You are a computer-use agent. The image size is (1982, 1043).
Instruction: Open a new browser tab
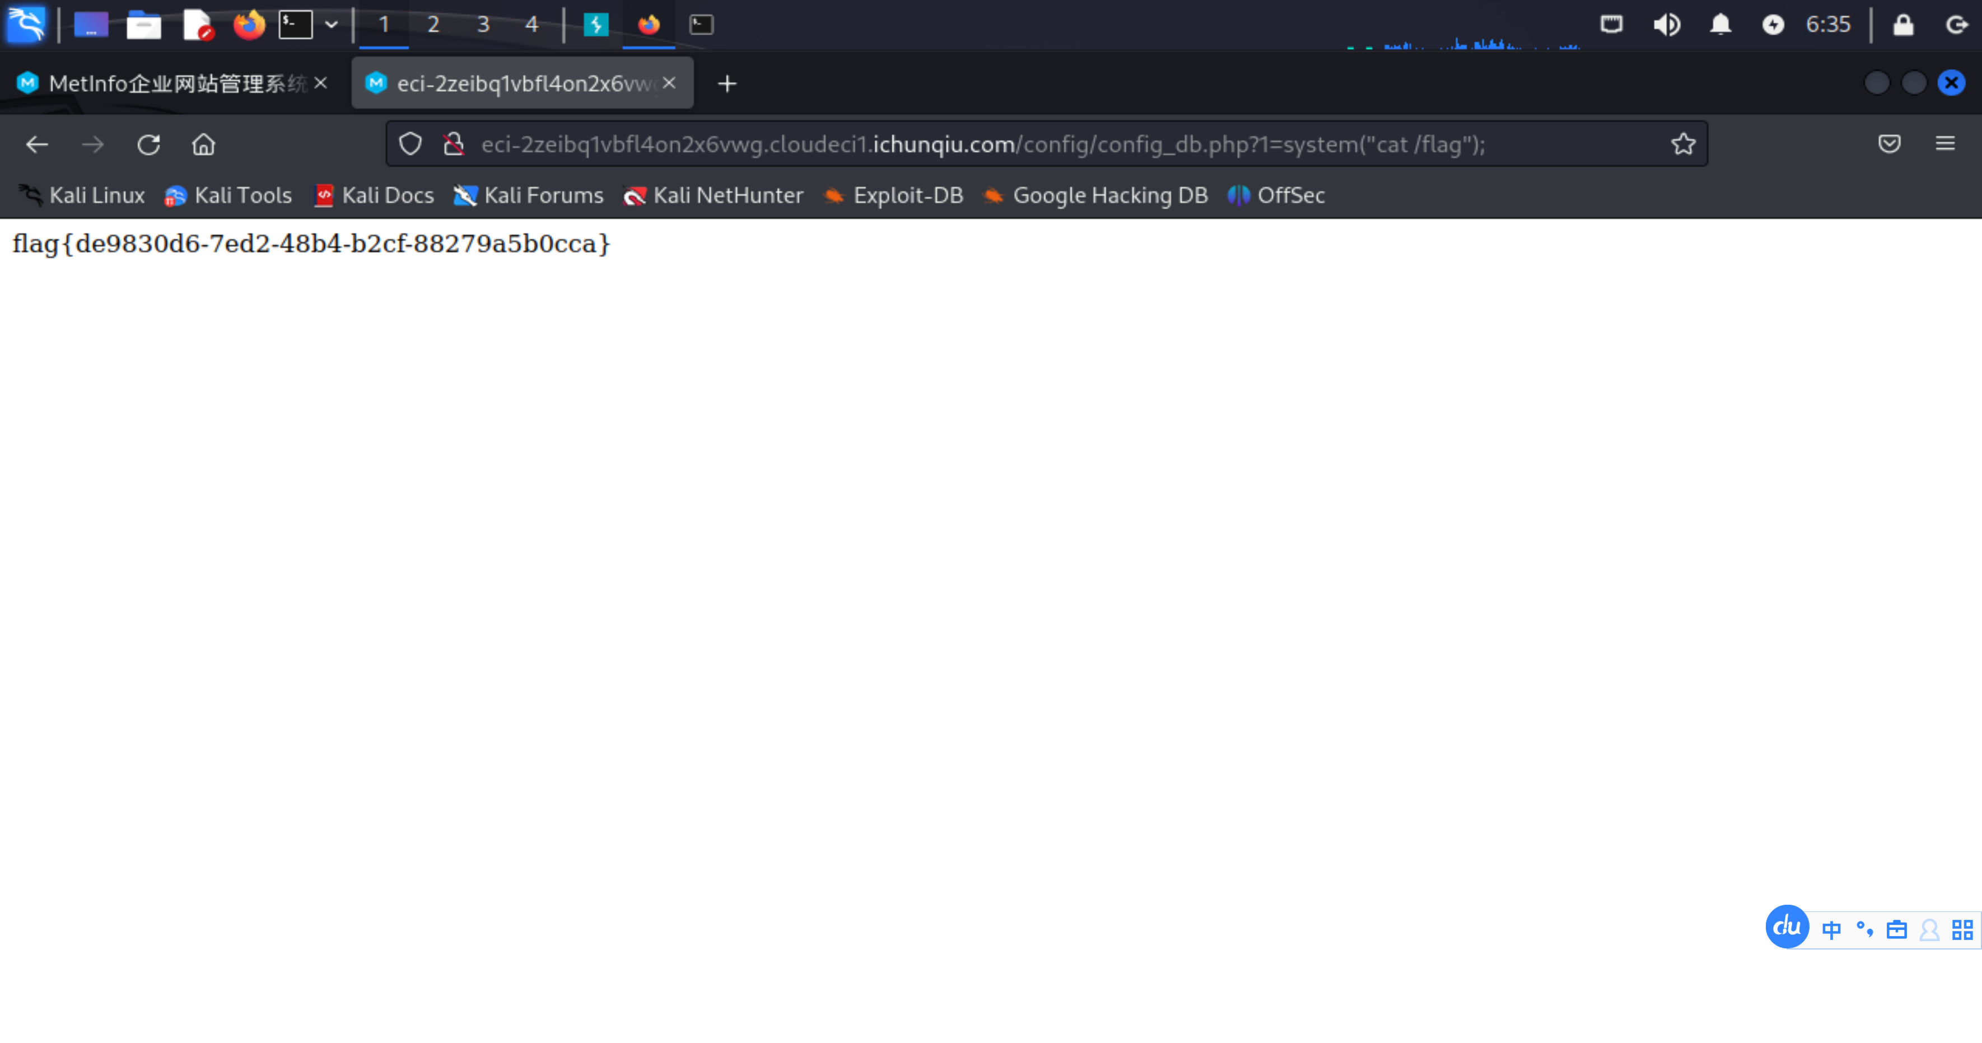727,83
